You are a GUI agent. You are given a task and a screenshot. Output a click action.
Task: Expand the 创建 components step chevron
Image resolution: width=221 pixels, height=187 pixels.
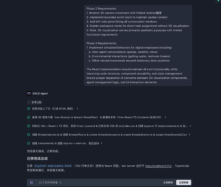(101, 143)
